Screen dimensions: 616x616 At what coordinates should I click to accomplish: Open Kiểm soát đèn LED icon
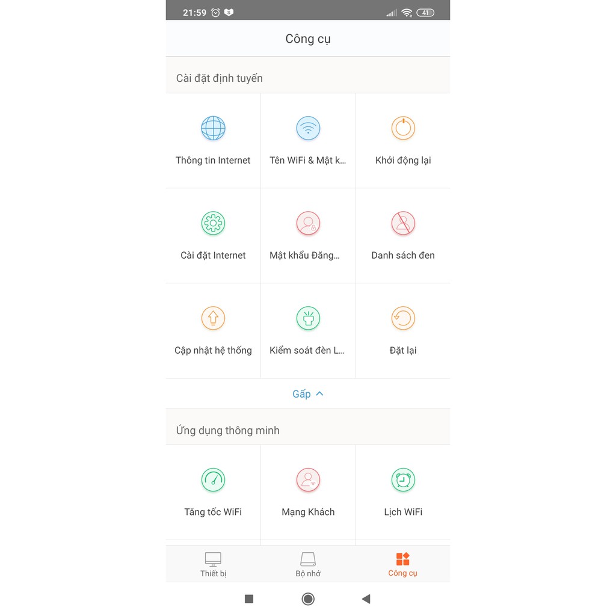308,318
